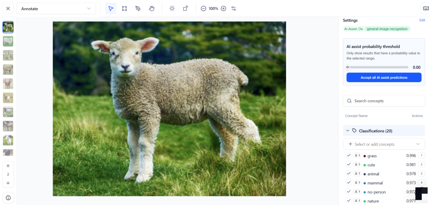Image resolution: width=429 pixels, height=205 pixels.
Task: Go to next image with down arrow
Action: coord(8,183)
